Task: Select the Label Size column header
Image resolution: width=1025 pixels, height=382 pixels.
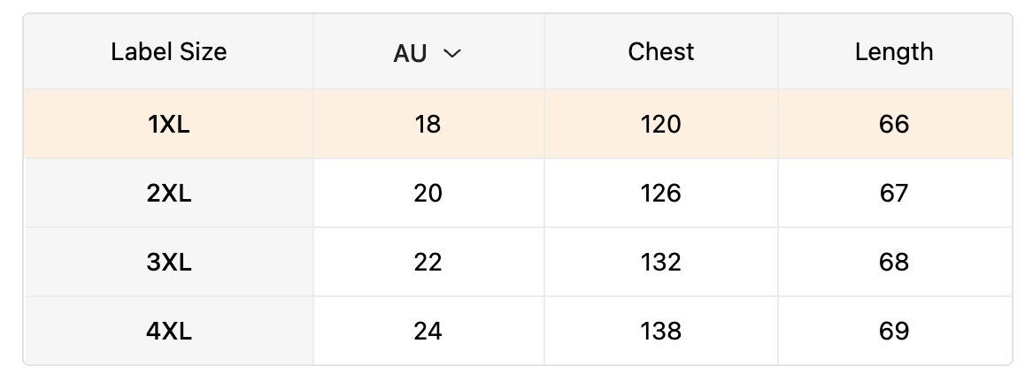Action: [x=168, y=52]
